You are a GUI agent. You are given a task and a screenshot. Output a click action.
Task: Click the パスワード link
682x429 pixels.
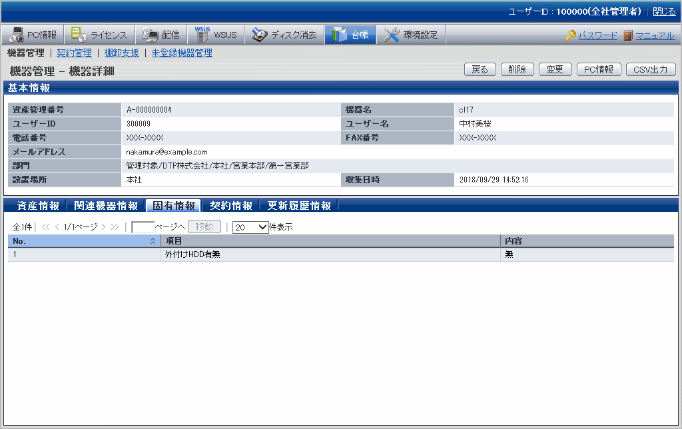597,36
